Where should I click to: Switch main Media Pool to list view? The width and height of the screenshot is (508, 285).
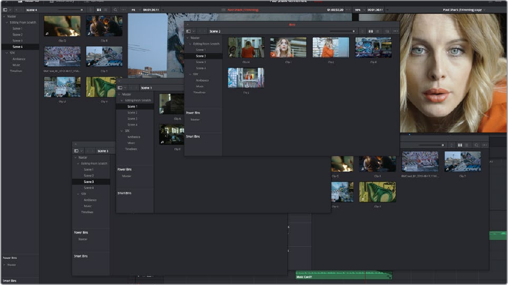(x=105, y=10)
